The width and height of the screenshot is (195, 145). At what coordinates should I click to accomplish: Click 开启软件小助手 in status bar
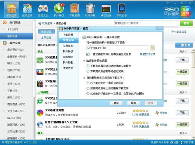tap(160, 142)
